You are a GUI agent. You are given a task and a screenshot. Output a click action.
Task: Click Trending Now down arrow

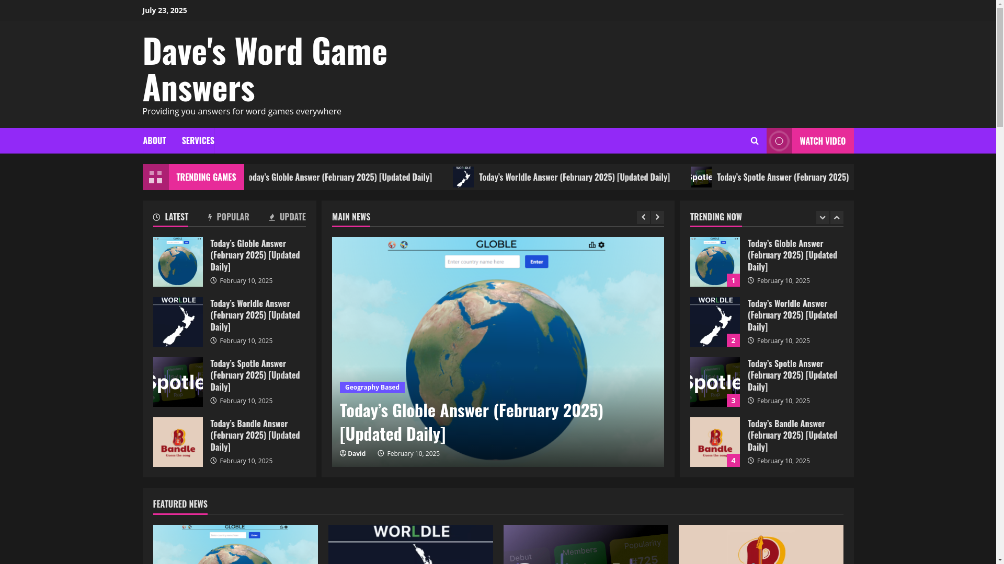[823, 217]
